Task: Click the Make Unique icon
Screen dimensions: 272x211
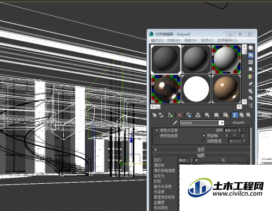Action: pyautogui.click(x=198, y=115)
